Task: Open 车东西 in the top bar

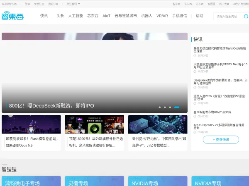Action: 188,4
